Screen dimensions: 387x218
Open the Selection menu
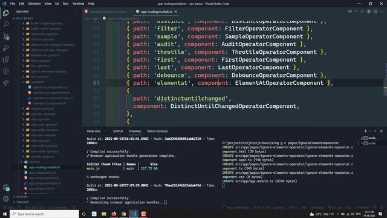34,4
